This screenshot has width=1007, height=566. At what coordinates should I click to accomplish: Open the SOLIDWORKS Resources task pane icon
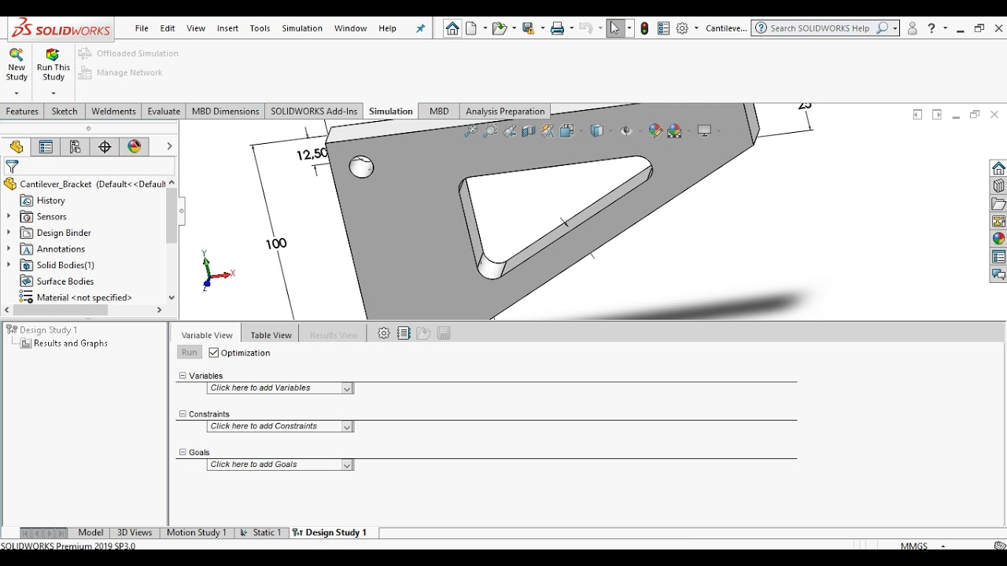click(998, 168)
